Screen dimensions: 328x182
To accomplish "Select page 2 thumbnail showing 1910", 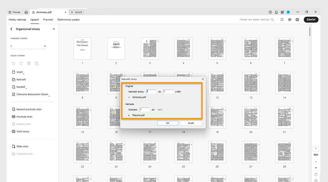I will point(116,48).
